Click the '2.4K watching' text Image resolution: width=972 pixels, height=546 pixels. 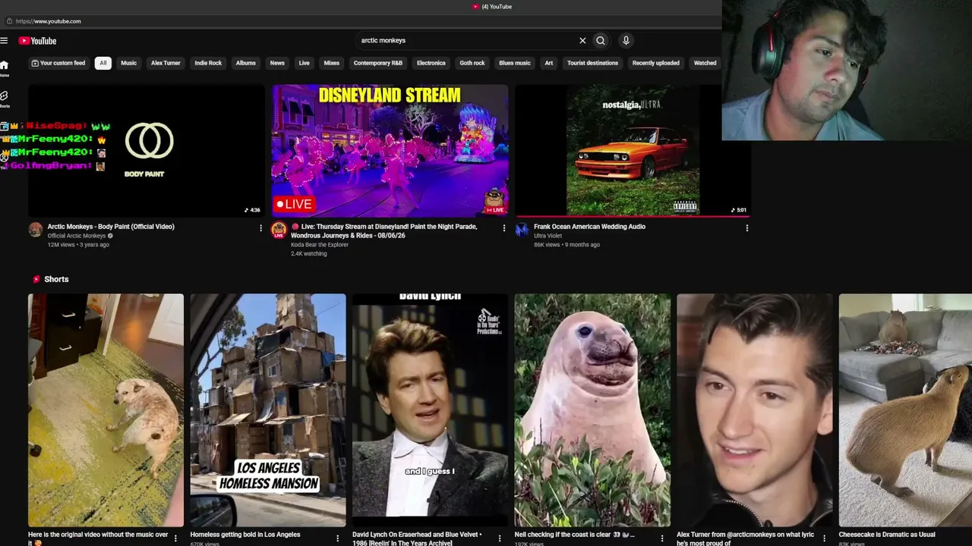pyautogui.click(x=309, y=254)
